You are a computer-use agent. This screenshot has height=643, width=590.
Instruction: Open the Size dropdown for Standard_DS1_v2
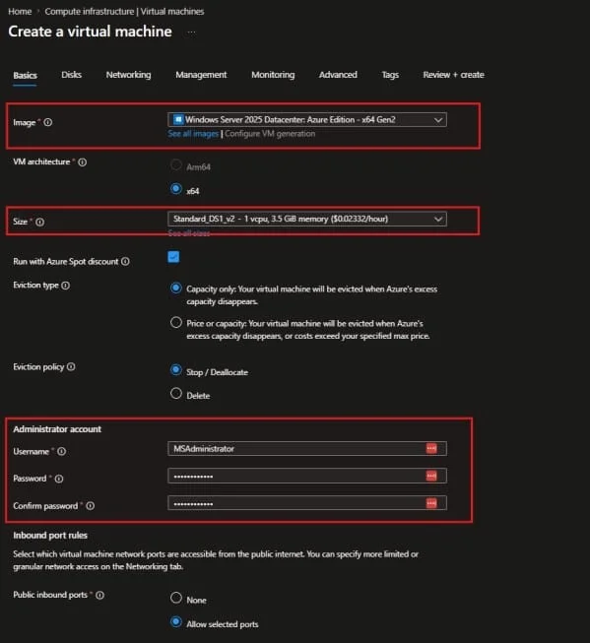(307, 219)
